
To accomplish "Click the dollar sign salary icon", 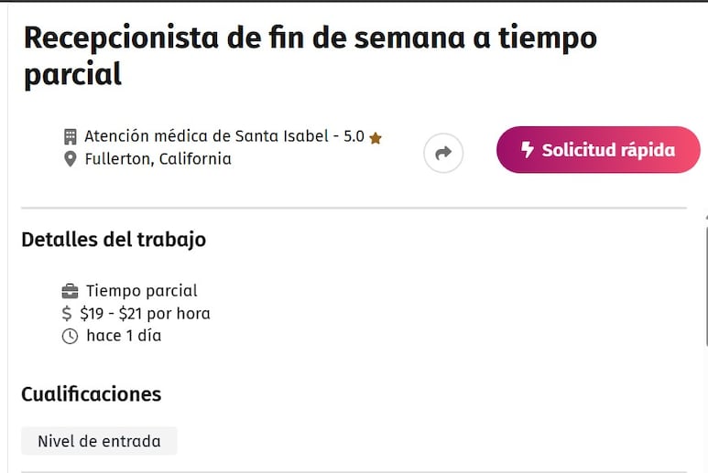I will (66, 314).
